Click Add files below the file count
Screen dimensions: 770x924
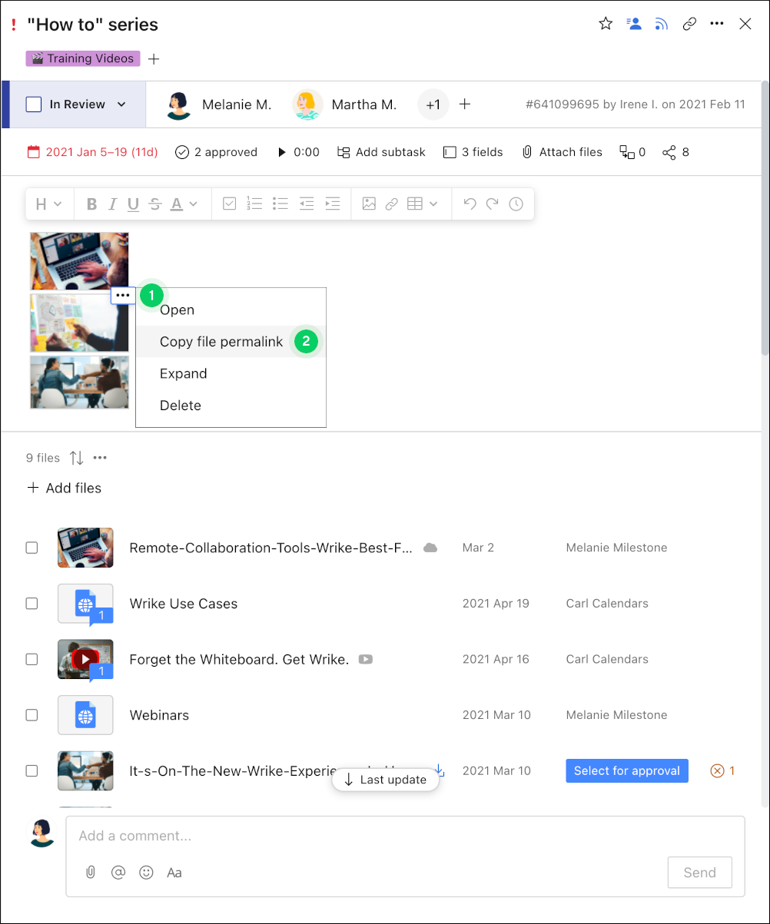[64, 488]
